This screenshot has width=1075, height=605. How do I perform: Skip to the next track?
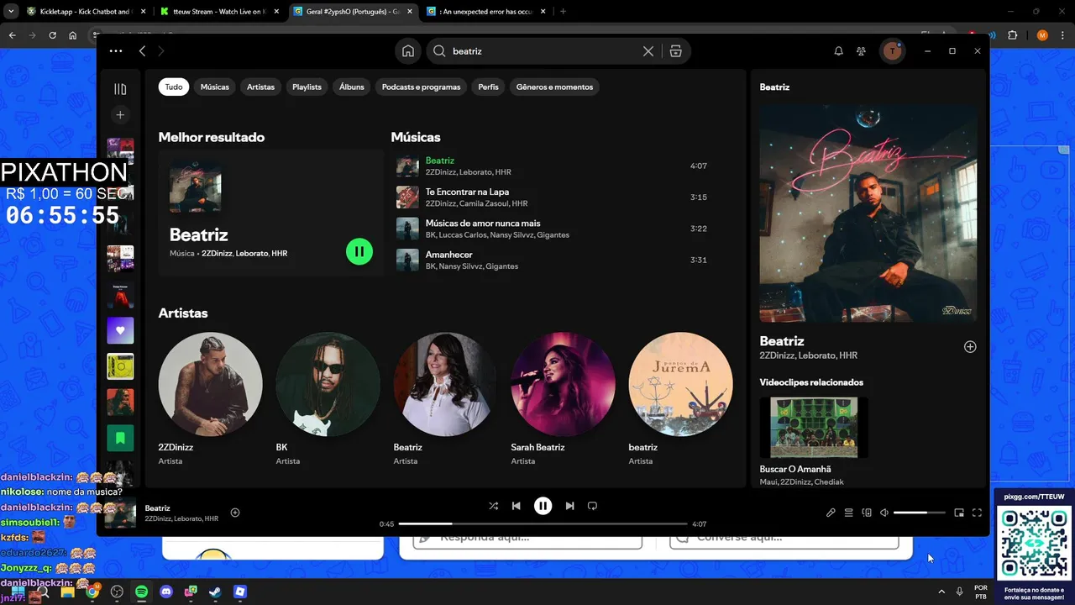569,506
